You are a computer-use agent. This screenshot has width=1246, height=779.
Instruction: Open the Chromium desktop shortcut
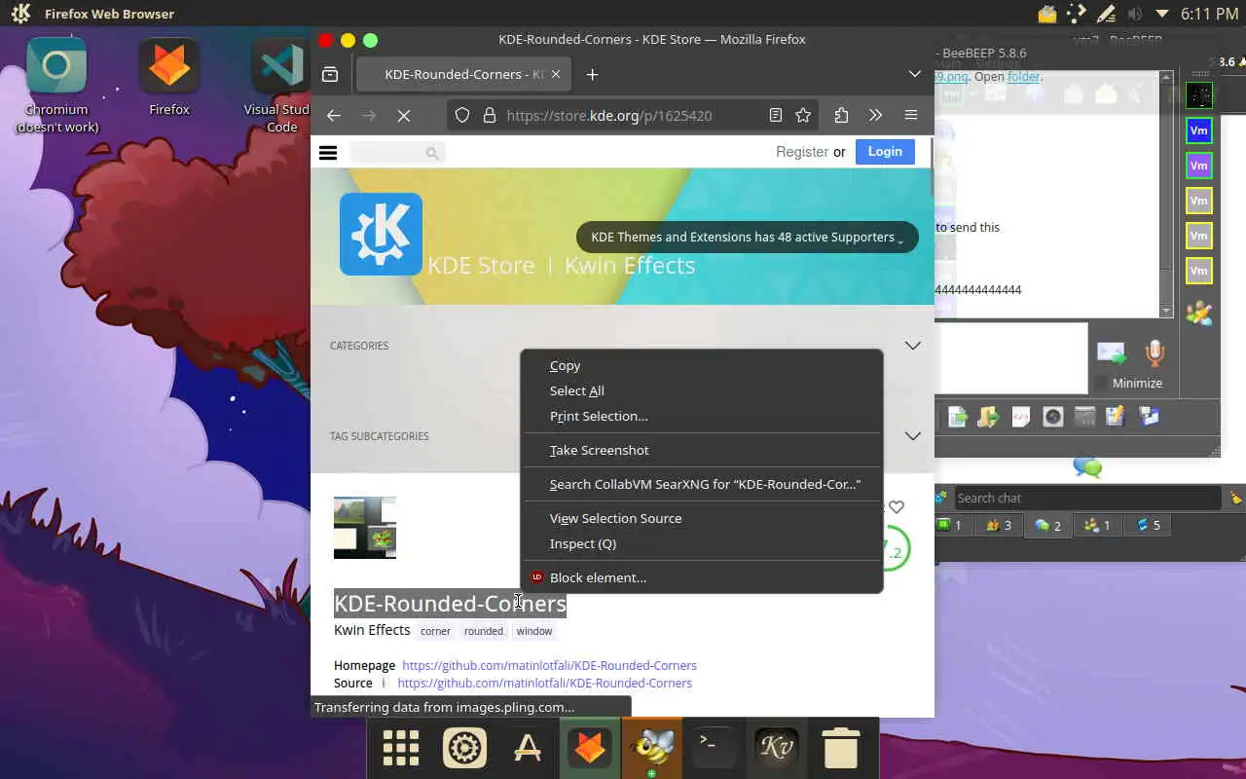click(x=56, y=86)
